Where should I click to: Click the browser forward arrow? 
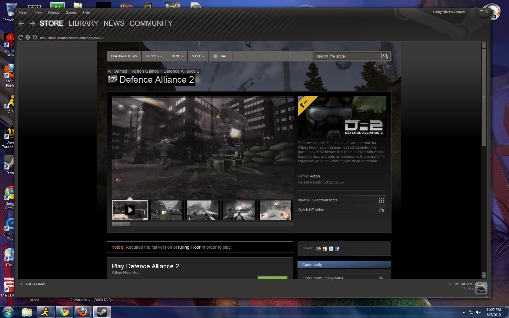pos(32,24)
